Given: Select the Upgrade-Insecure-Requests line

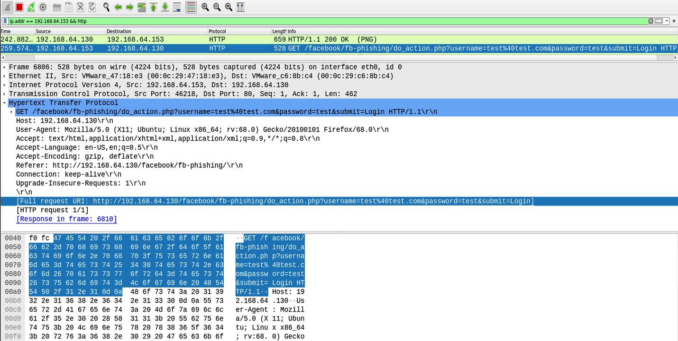Looking at the screenshot, I should coord(81,183).
